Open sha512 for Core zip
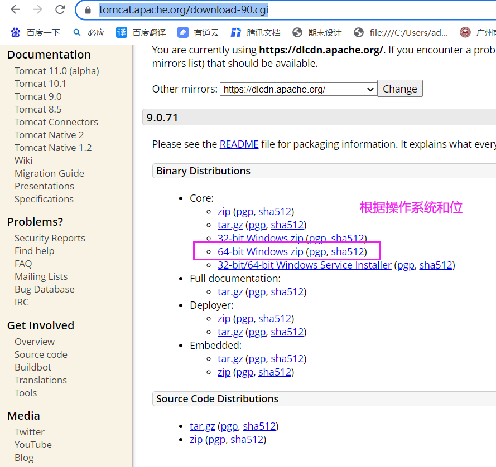 tap(275, 212)
